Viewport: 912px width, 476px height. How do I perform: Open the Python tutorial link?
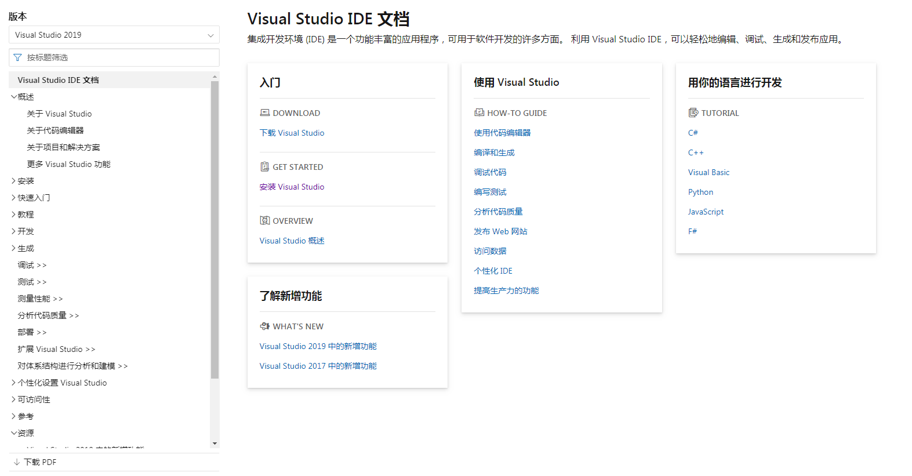700,192
